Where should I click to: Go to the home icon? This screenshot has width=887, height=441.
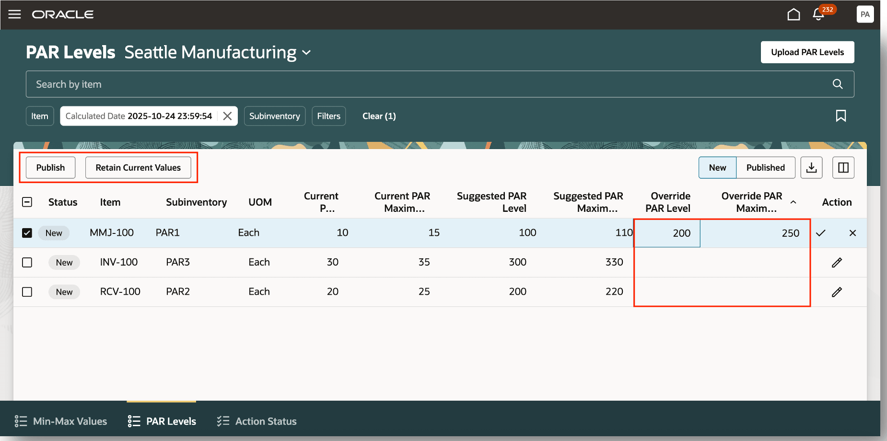(794, 14)
